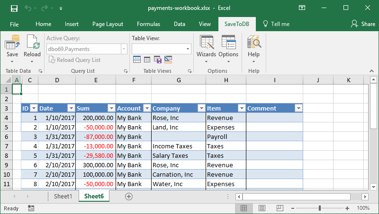Screen dimensions: 379x214
Task: Select column G header
Action: pyautogui.click(x=179, y=80)
